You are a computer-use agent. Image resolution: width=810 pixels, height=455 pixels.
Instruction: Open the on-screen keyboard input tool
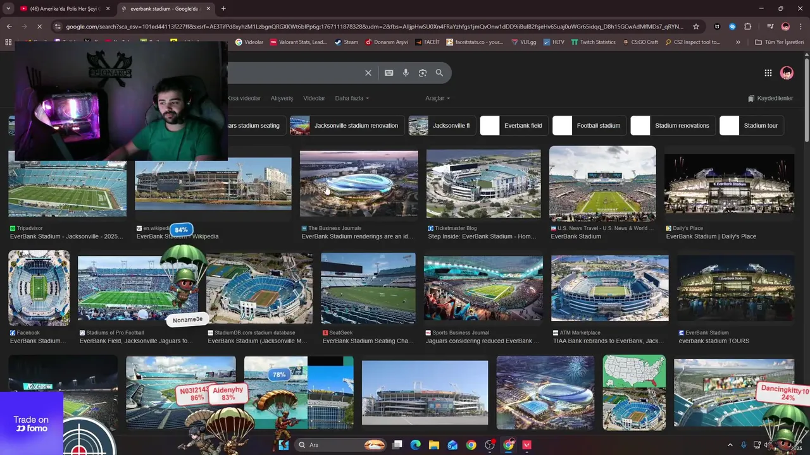389,73
